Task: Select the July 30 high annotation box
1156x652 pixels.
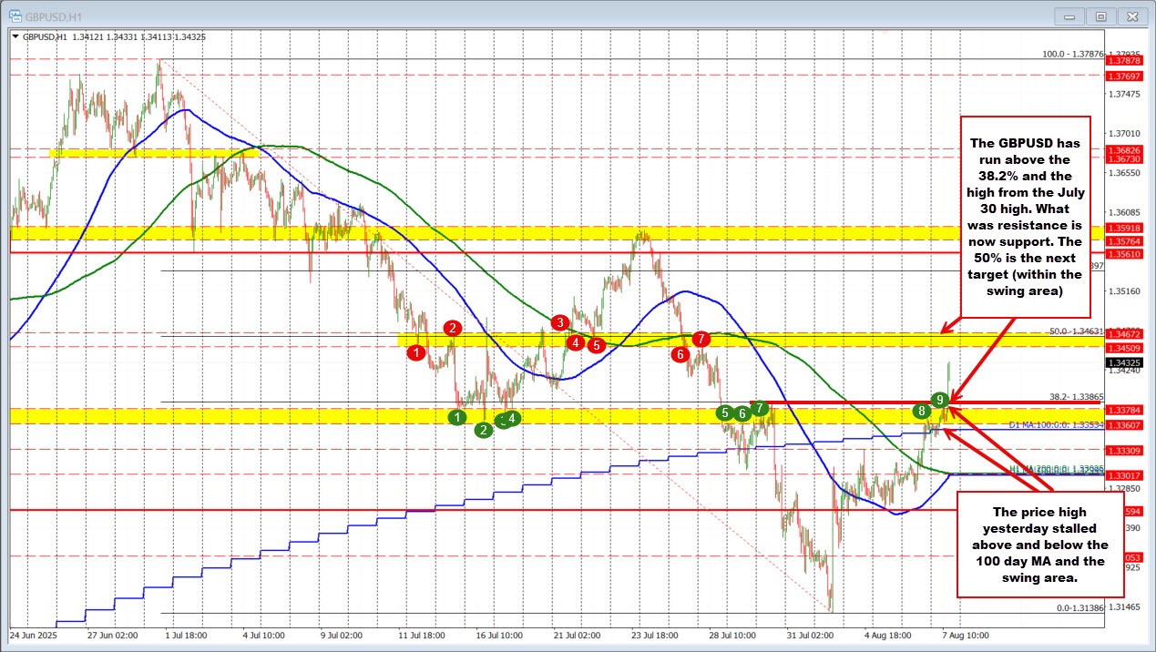Action: click(x=1026, y=215)
